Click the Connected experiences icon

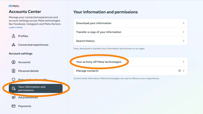point(13,45)
